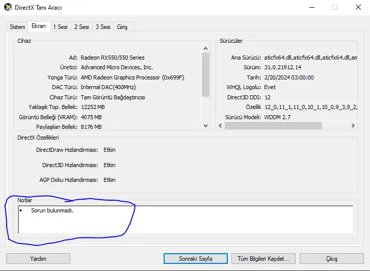Click left arrow of Sürücüler scrollbar

point(220,126)
